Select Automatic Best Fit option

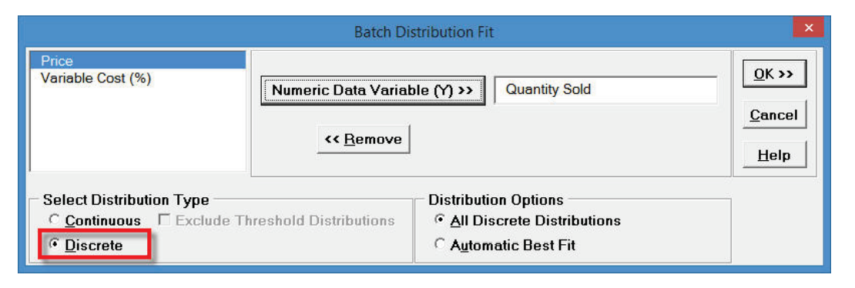point(440,246)
